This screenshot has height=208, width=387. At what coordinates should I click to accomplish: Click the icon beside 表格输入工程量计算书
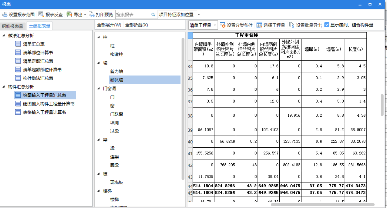pos(18,112)
